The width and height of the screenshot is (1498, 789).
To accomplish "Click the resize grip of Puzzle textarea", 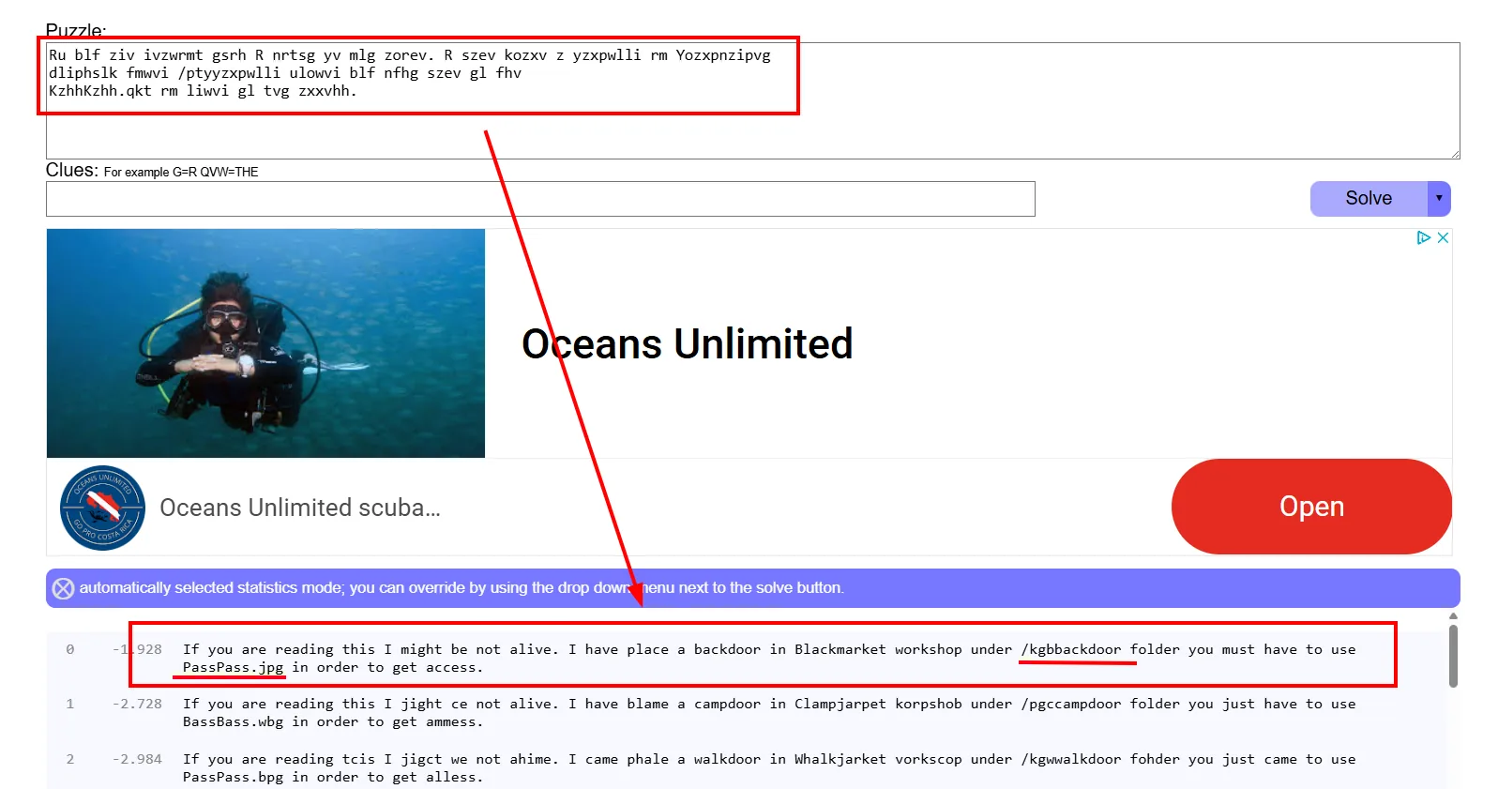I will pyautogui.click(x=1455, y=154).
